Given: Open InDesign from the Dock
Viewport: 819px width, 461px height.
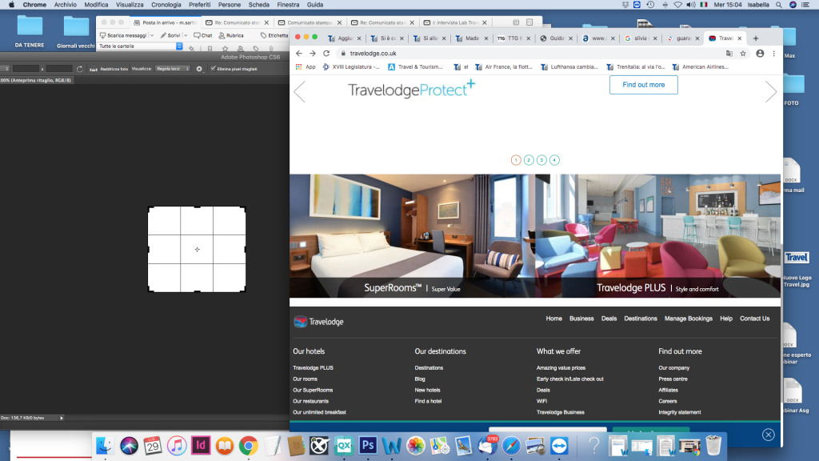Looking at the screenshot, I should tap(202, 446).
